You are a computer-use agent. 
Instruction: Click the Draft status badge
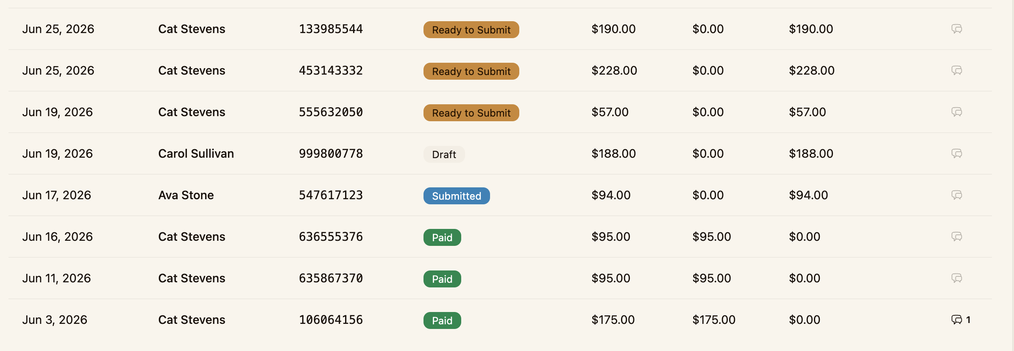tap(444, 154)
